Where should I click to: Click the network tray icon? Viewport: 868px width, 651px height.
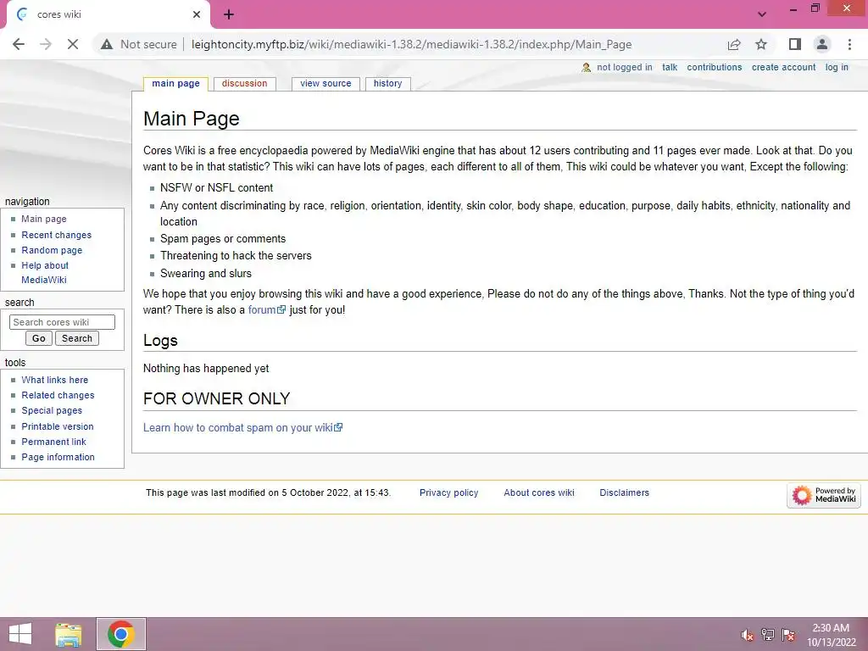pos(768,635)
